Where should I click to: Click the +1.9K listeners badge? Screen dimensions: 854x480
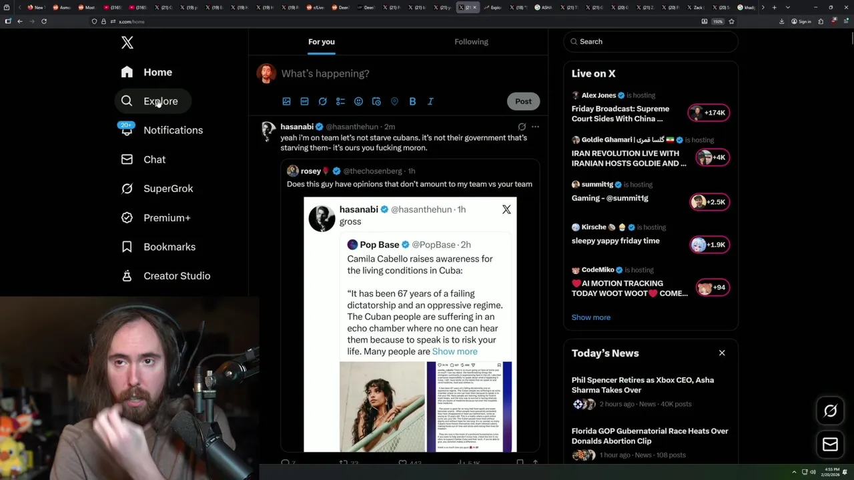[x=709, y=245]
